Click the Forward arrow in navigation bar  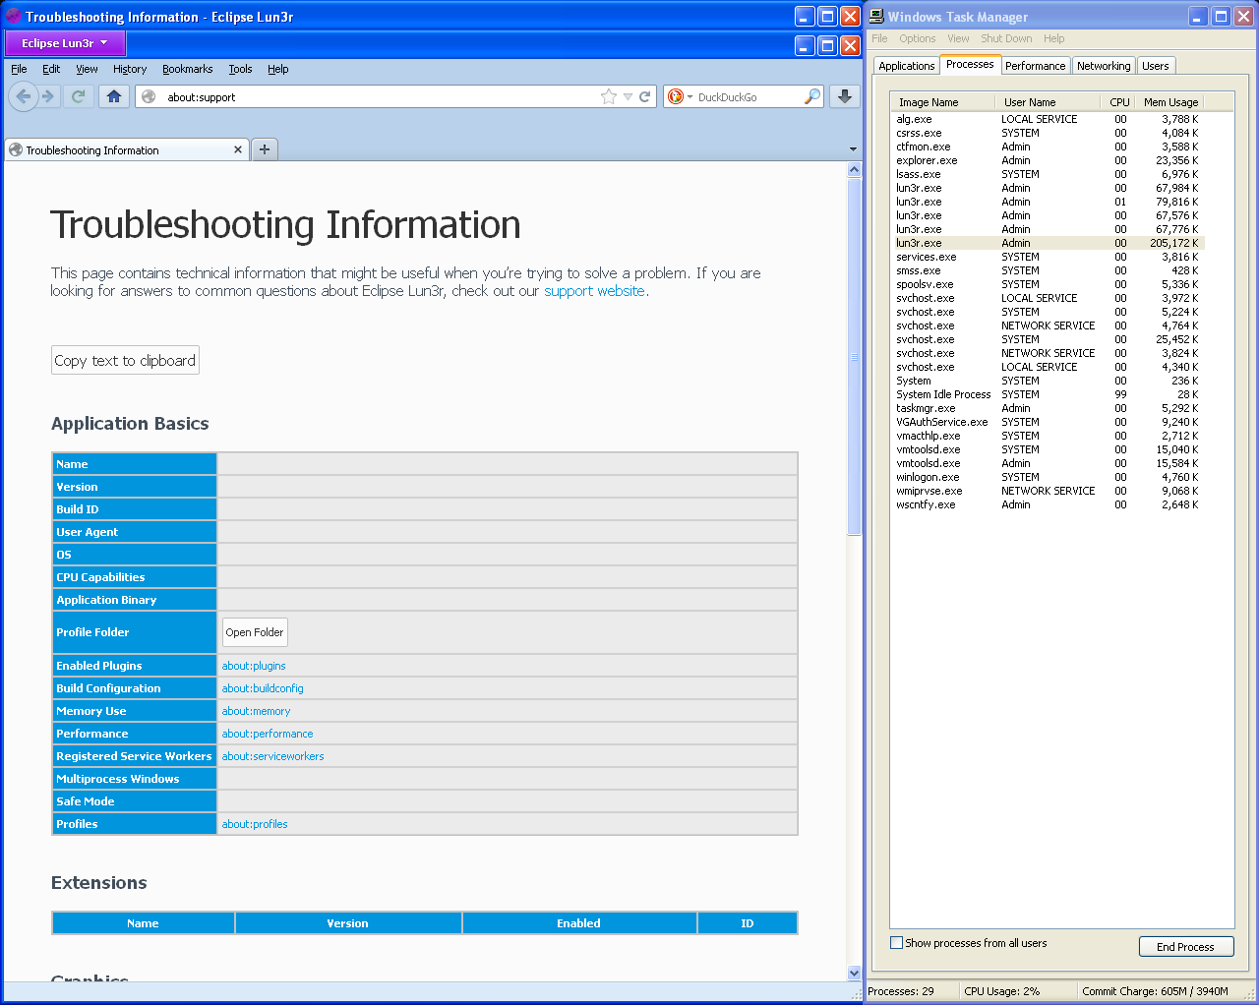coord(48,96)
